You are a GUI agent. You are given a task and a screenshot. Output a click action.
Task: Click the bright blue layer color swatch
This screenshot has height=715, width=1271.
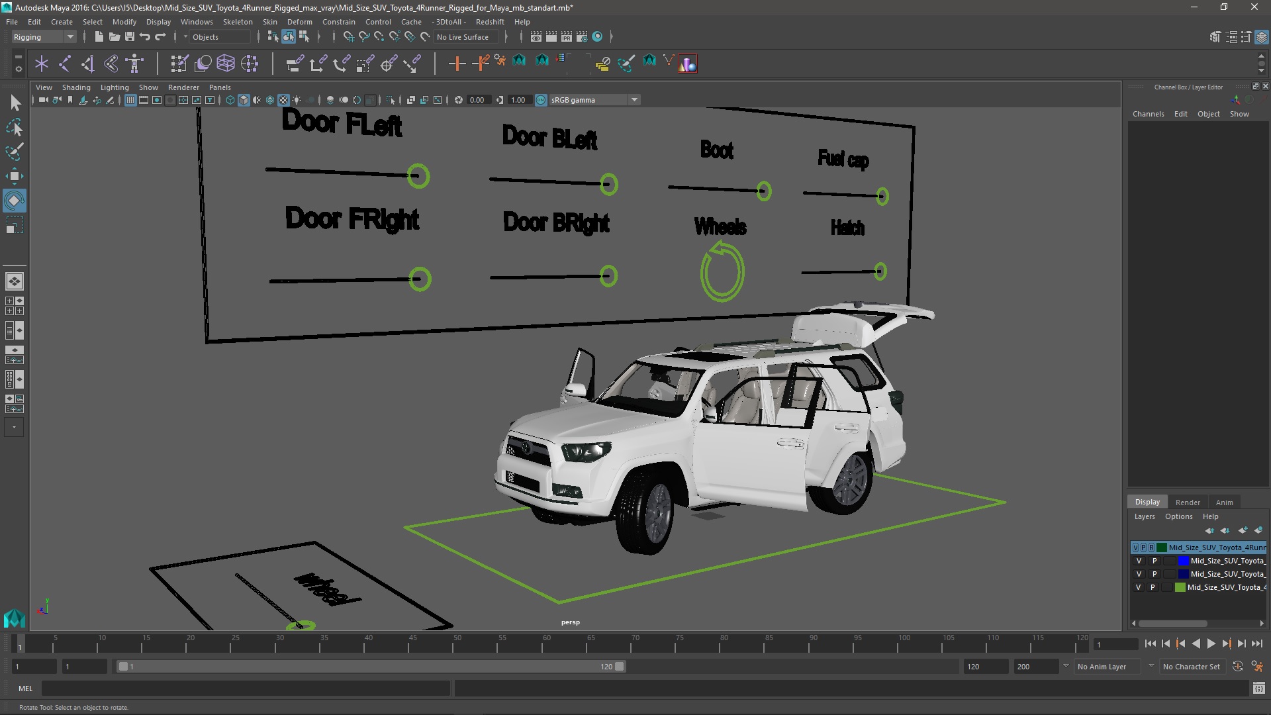[x=1183, y=561]
